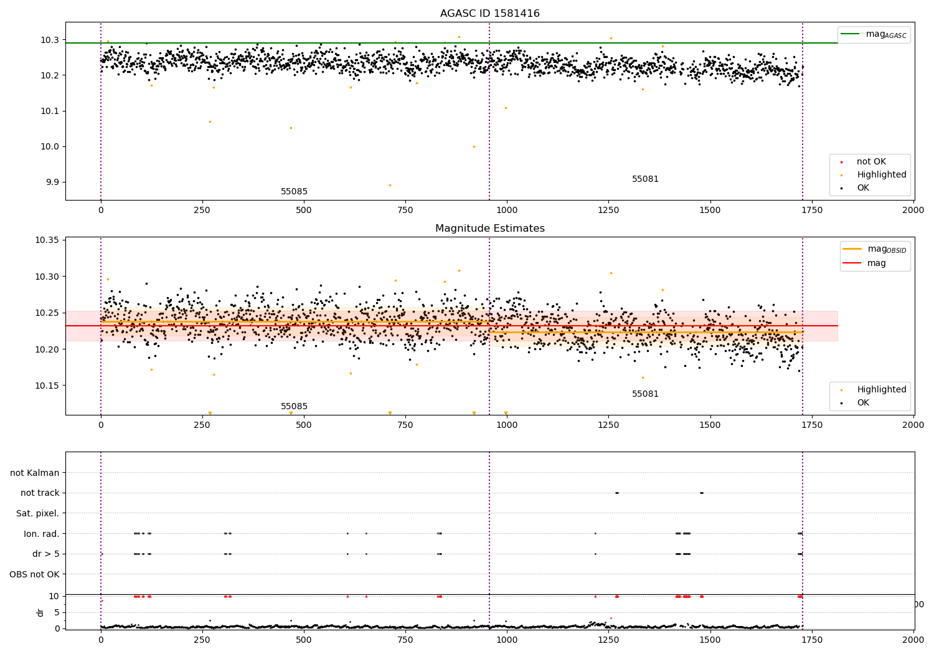
Task: Click the 55081 label in the top plot
Action: (x=645, y=179)
